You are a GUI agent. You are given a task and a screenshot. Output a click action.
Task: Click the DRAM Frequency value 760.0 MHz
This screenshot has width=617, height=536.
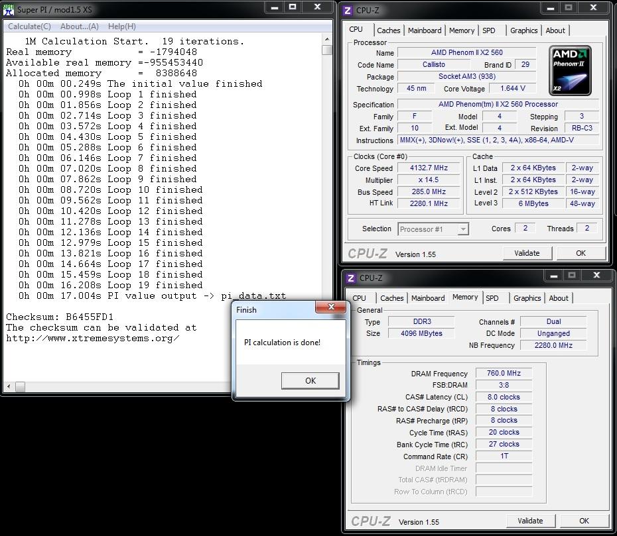point(504,373)
